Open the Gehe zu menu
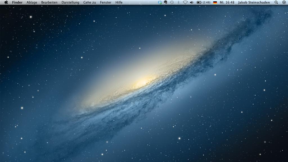This screenshot has width=288, height=162. click(x=89, y=2)
